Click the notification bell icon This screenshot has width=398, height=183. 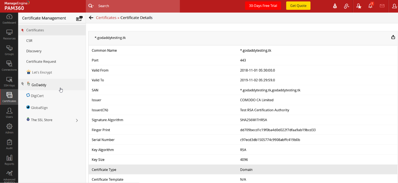click(x=370, y=6)
